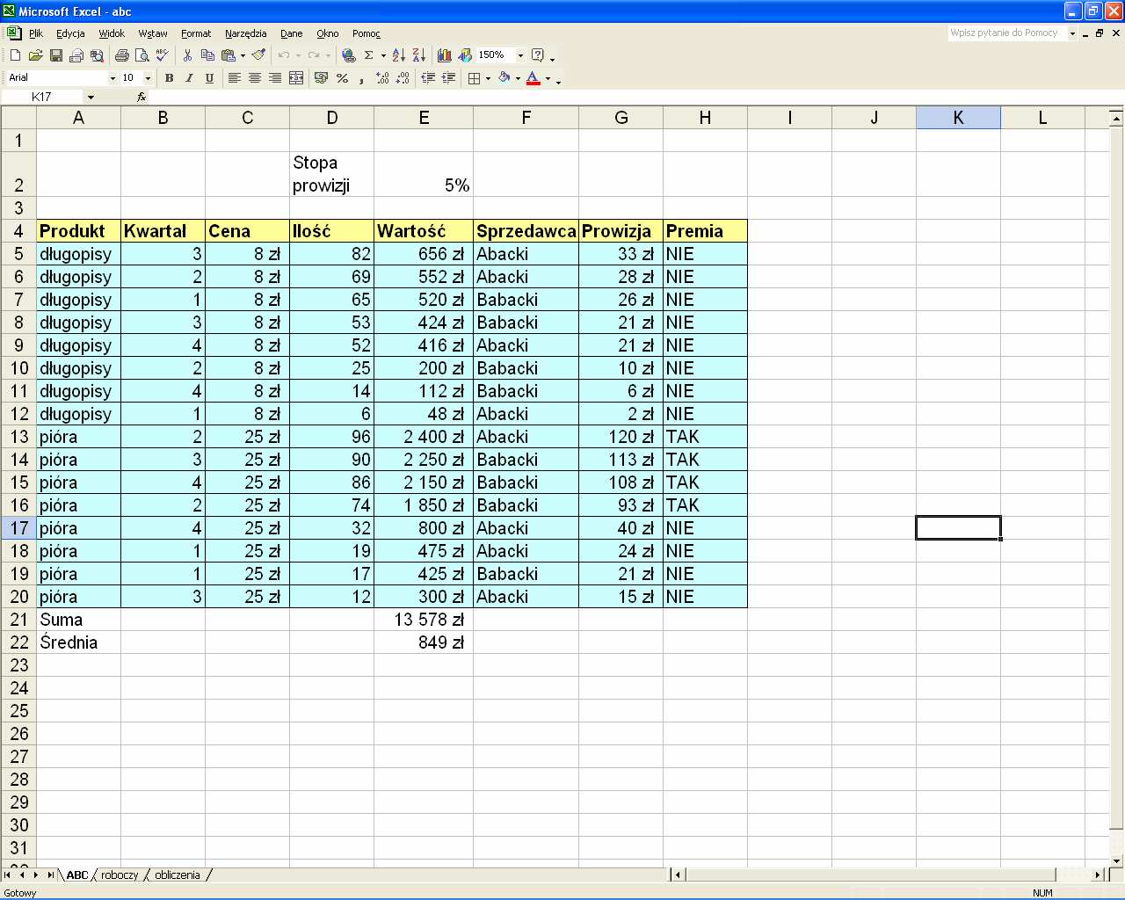Select column K header
Image resolution: width=1125 pixels, height=900 pixels.
pos(958,118)
